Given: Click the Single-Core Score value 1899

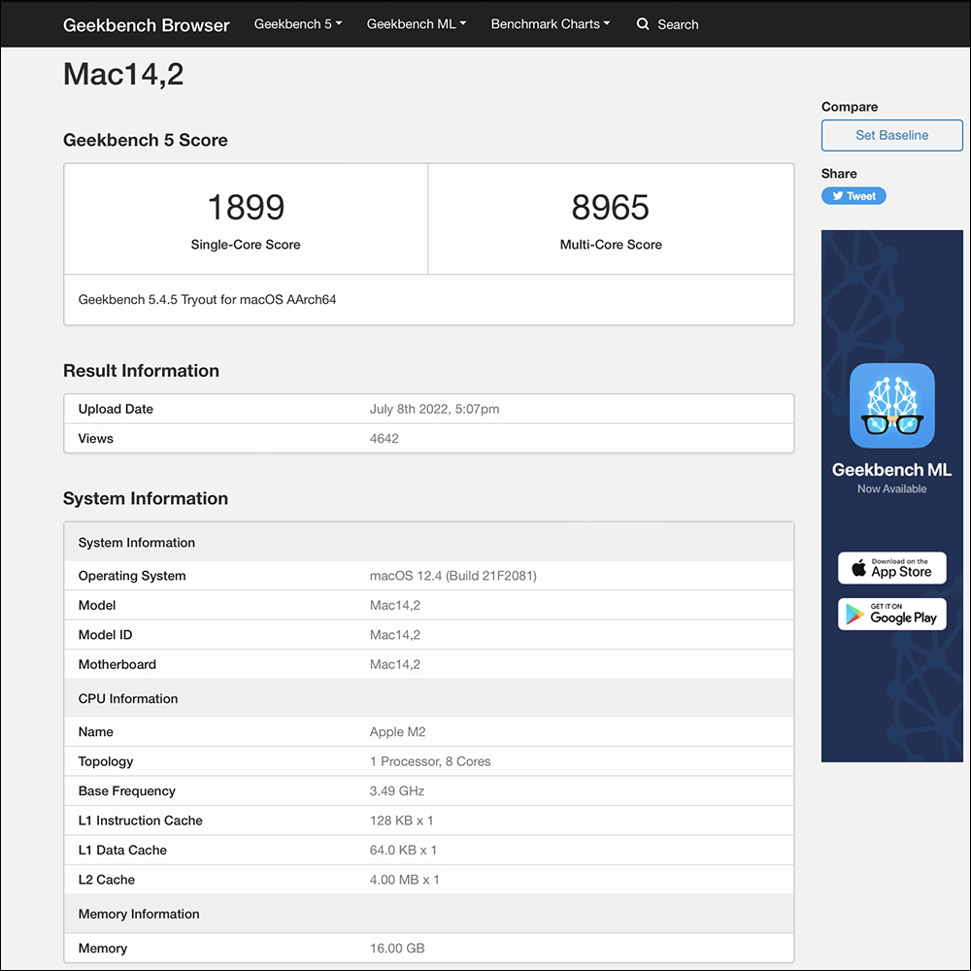Looking at the screenshot, I should tap(246, 207).
